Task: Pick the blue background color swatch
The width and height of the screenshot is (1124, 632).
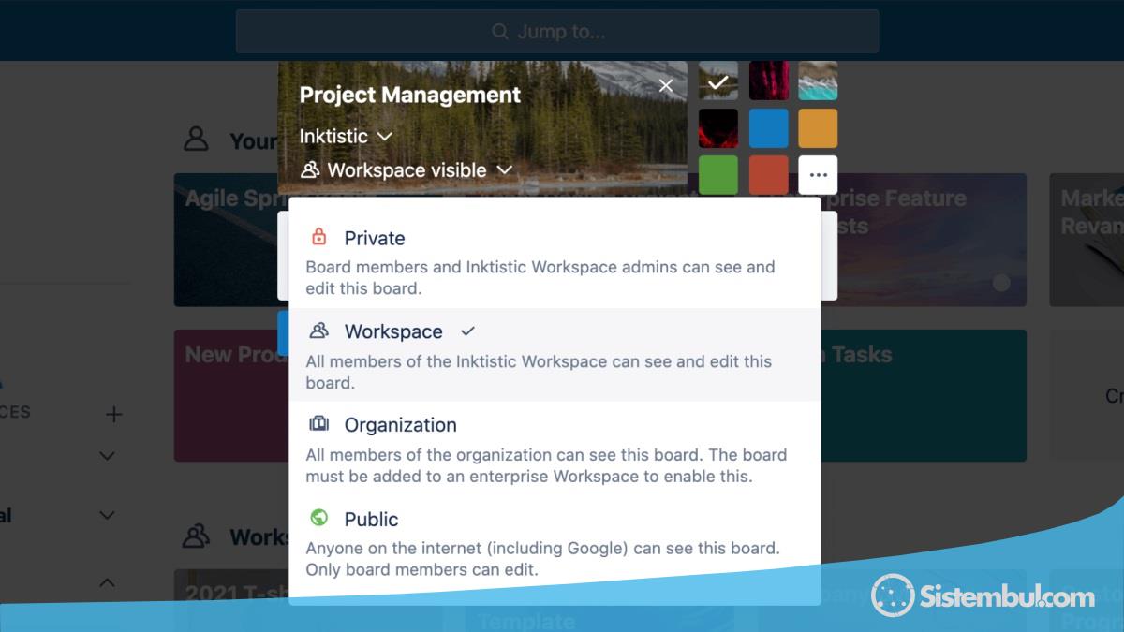Action: (x=769, y=128)
